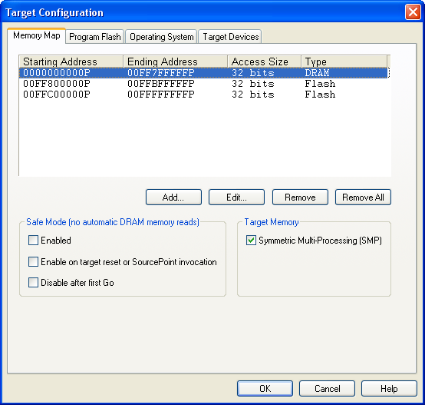This screenshot has width=425, height=405.
Task: Open the Target Devices tab
Action: [x=231, y=37]
